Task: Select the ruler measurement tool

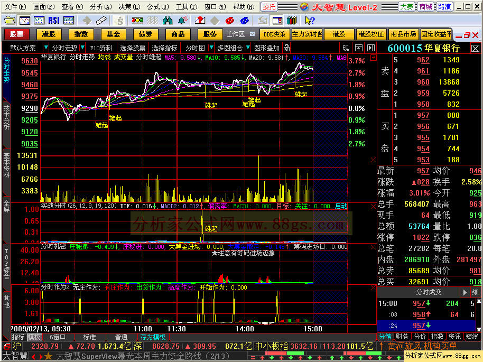Action: coord(101,21)
